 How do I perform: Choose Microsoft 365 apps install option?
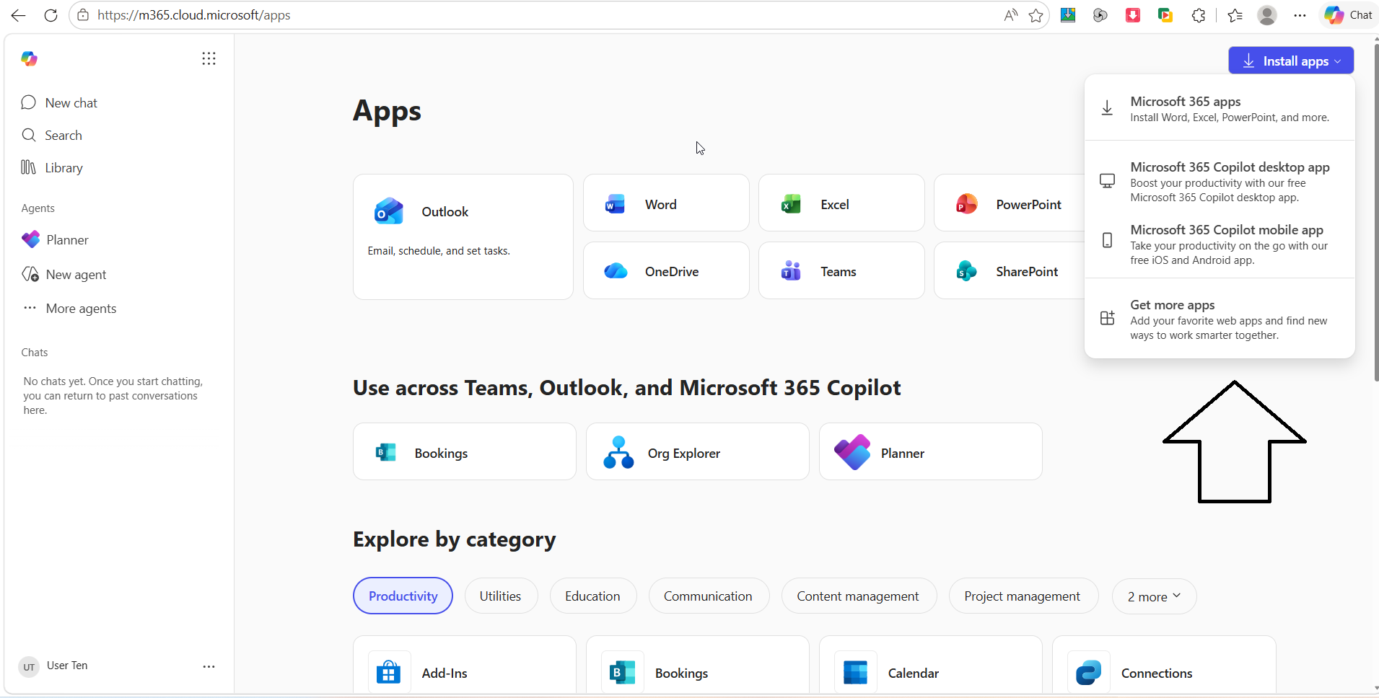(1220, 108)
